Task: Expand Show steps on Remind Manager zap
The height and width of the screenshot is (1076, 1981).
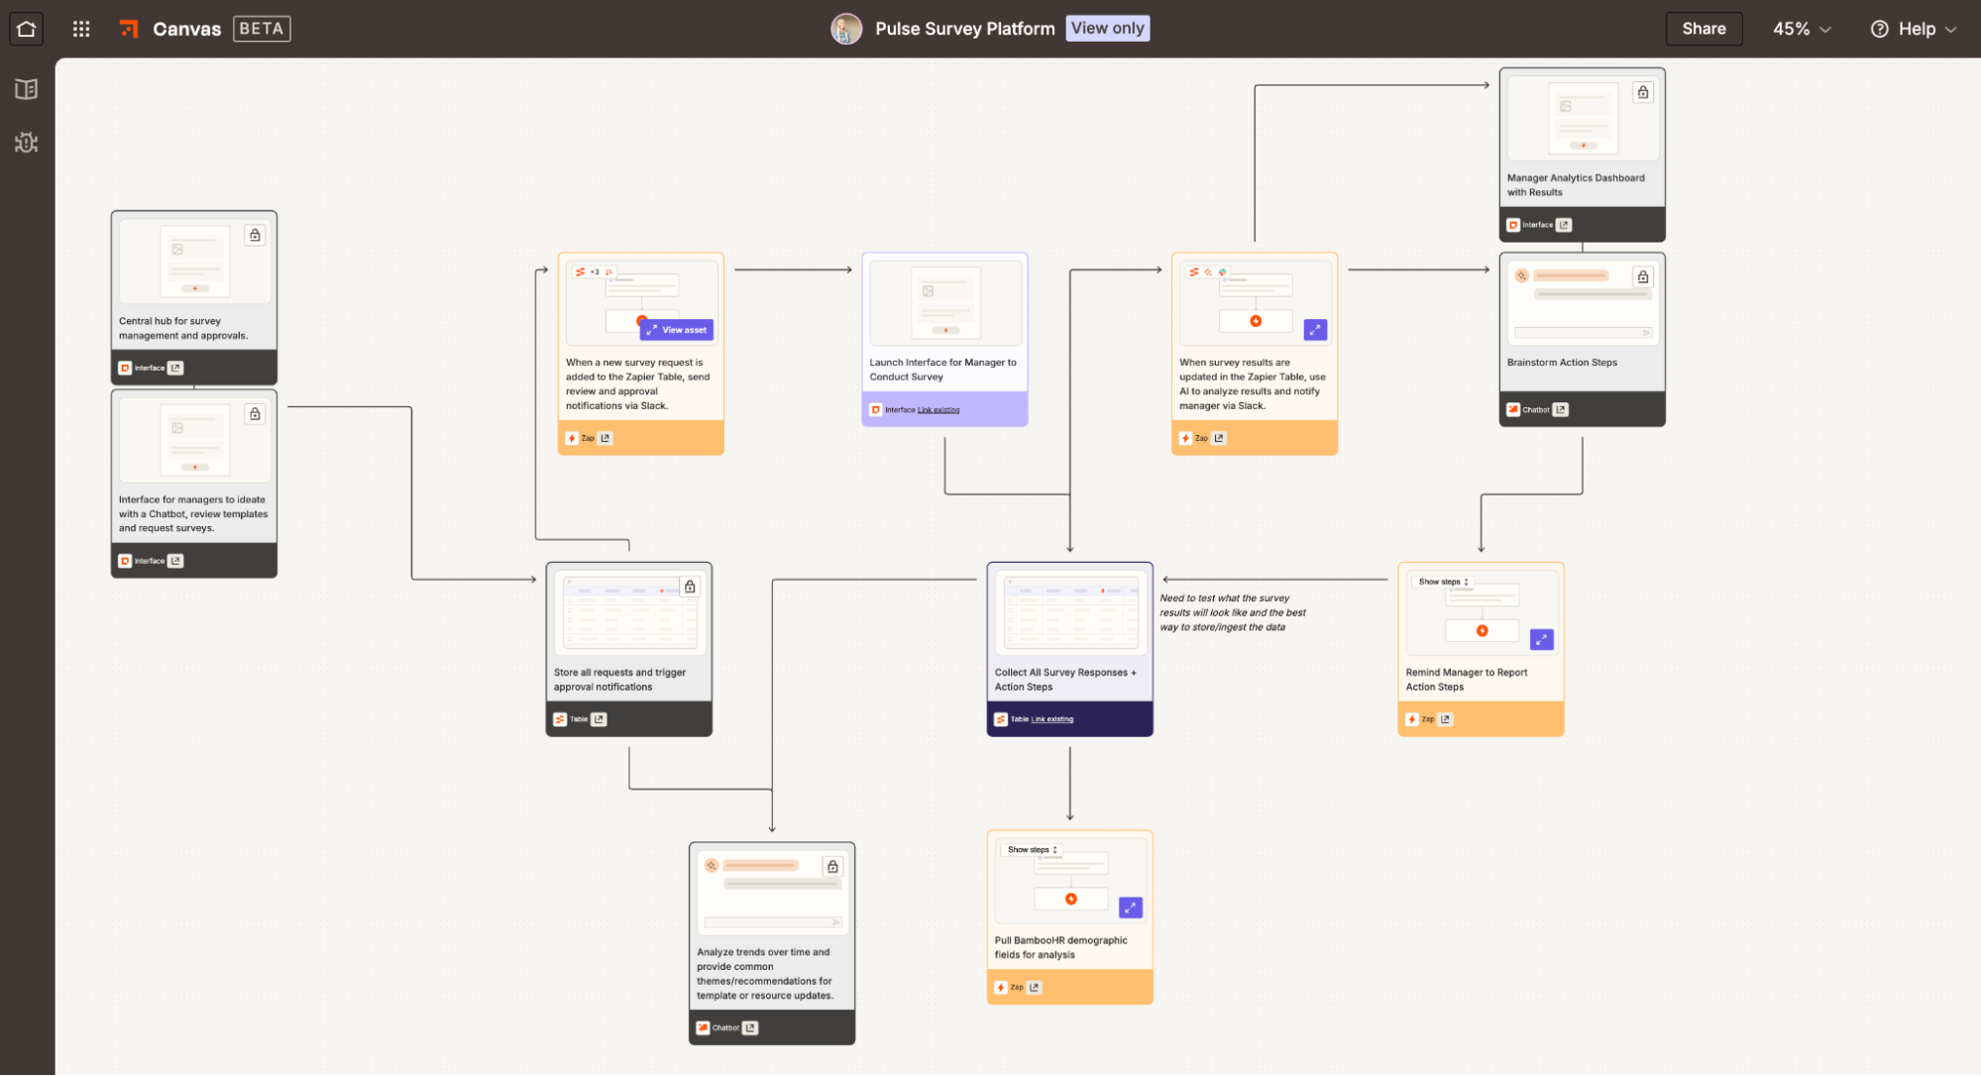Action: [x=1442, y=582]
